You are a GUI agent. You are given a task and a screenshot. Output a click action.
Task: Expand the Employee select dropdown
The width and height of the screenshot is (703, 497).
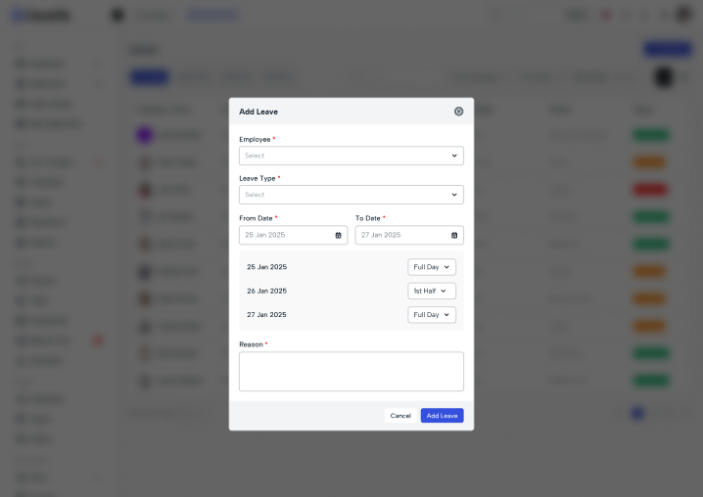pyautogui.click(x=351, y=156)
